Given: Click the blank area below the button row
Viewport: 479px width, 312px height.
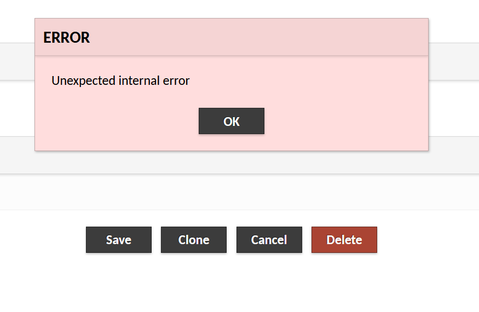Looking at the screenshot, I should click(240, 282).
